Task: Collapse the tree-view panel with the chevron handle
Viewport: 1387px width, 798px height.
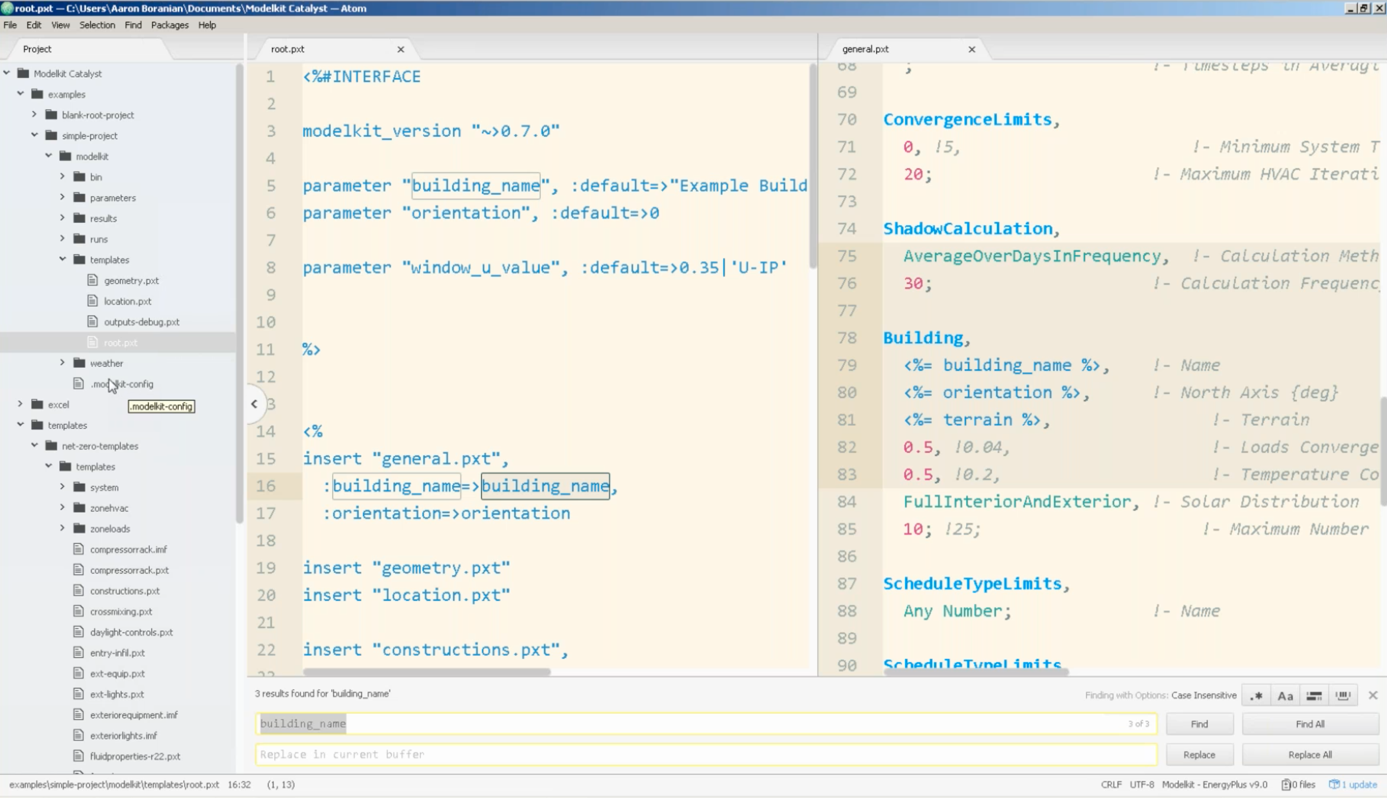Action: 254,403
